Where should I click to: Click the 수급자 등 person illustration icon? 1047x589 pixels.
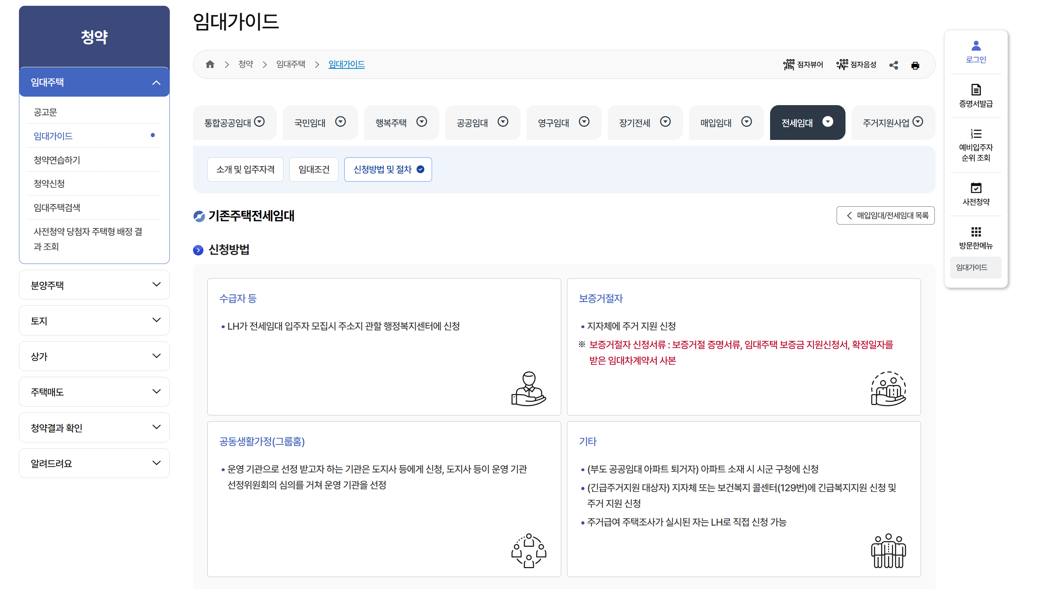coord(528,388)
